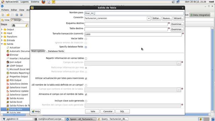215x121 pixels.
Task: Click the variable diamond icon beside Esquema destino
Action: point(169,23)
